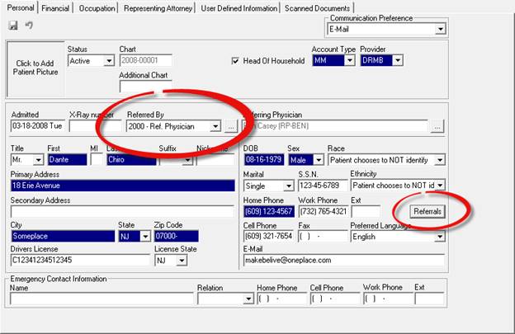Click the Referrals button

tap(428, 212)
